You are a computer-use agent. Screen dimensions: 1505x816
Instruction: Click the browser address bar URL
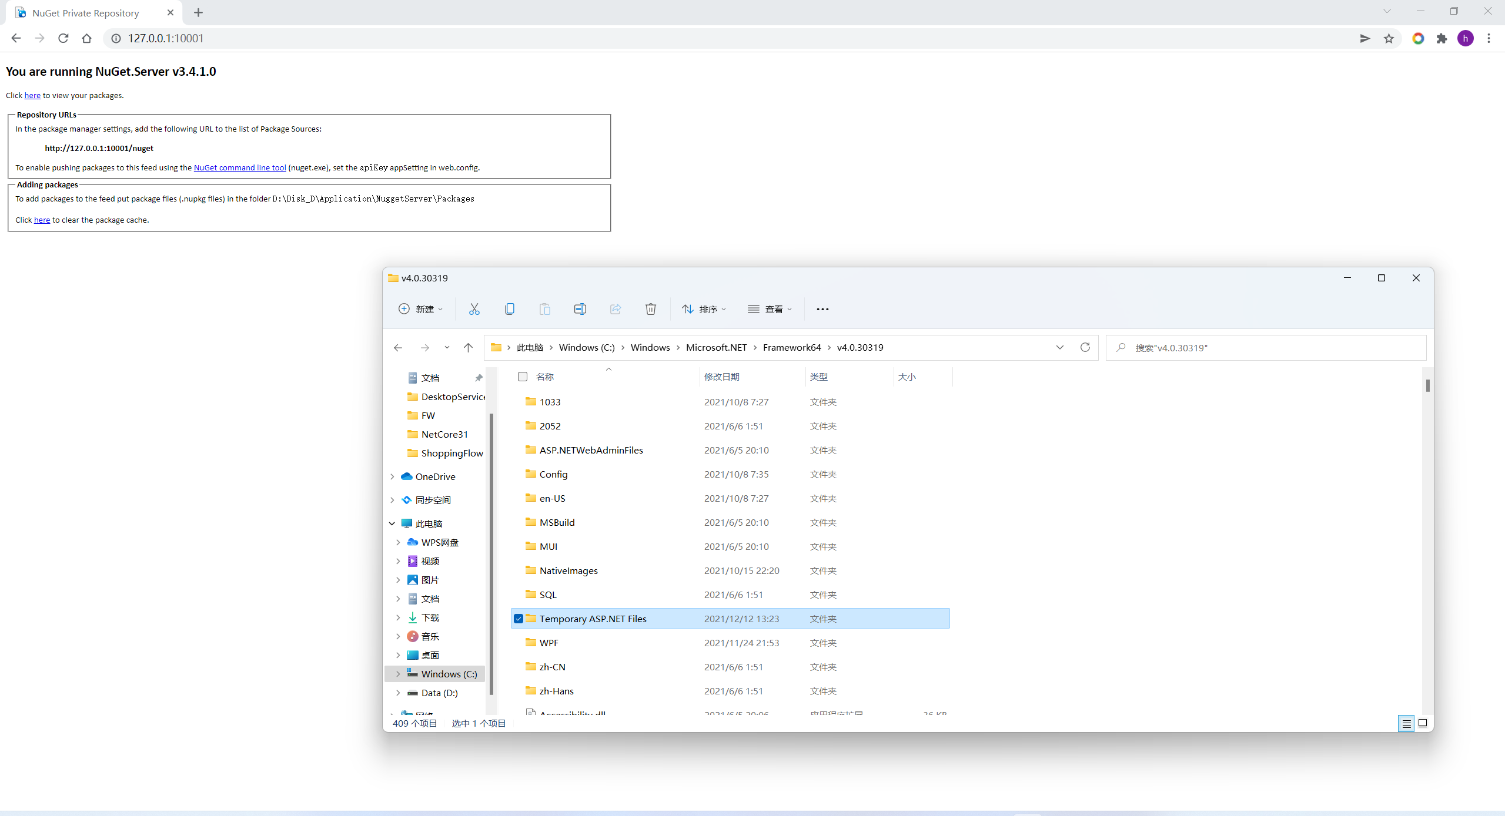click(x=166, y=38)
